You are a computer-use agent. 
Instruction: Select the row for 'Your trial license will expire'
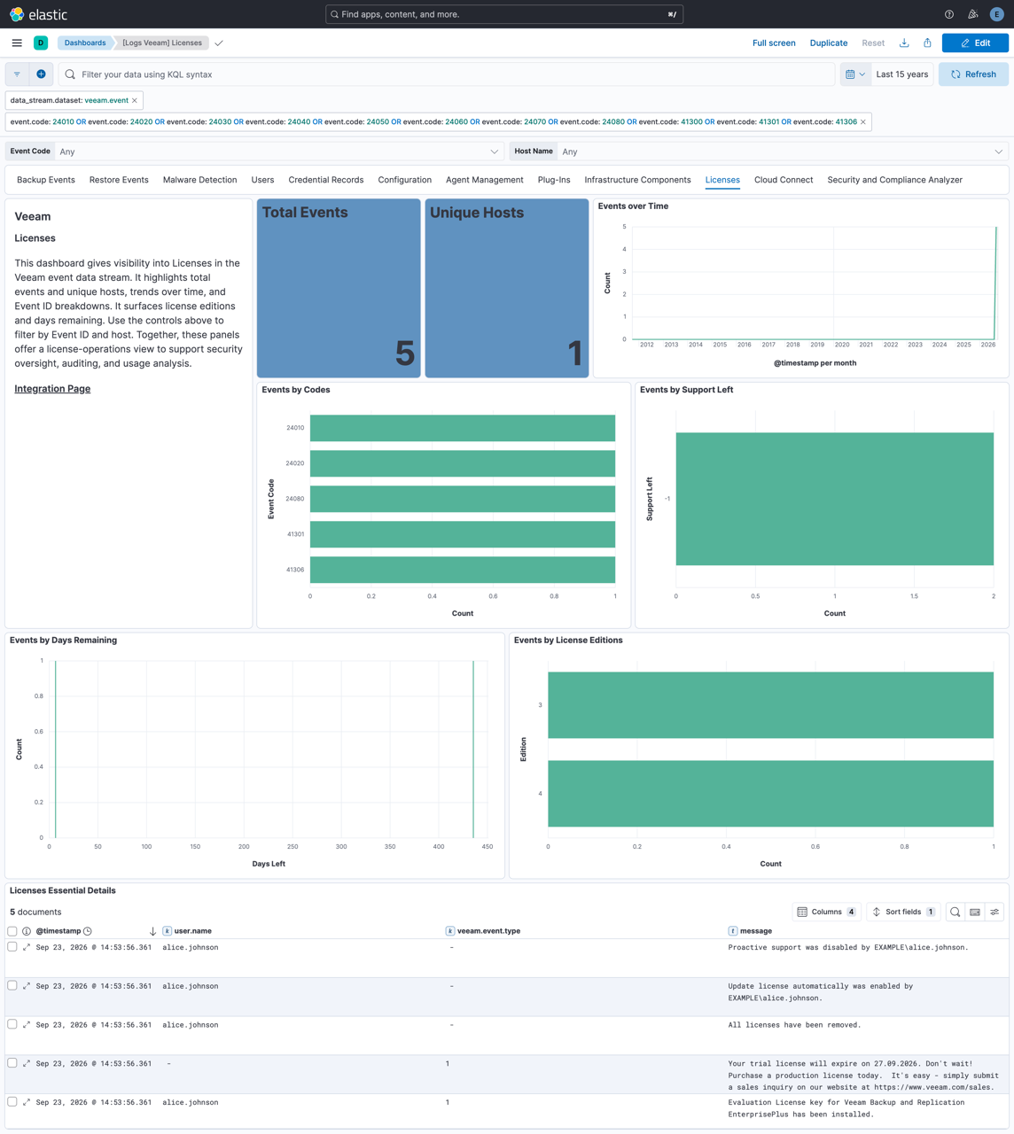12,1063
